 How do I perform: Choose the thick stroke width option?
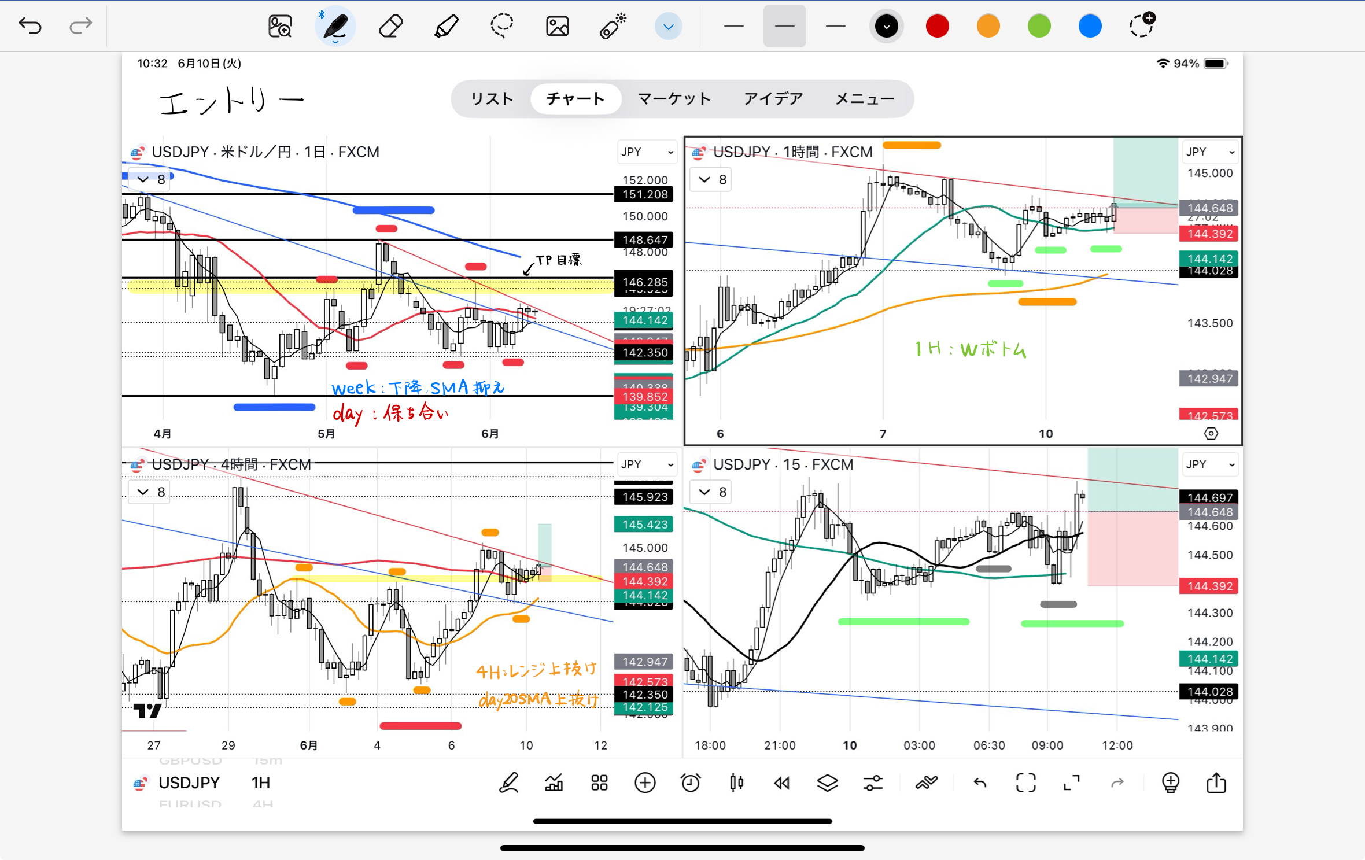(x=835, y=26)
